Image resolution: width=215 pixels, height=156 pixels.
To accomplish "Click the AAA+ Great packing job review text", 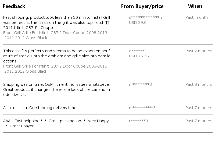I will 56,123.
